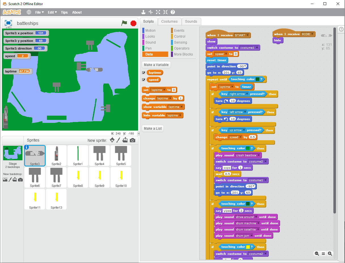
Task: Open new sprite from camera icon
Action: point(132,140)
